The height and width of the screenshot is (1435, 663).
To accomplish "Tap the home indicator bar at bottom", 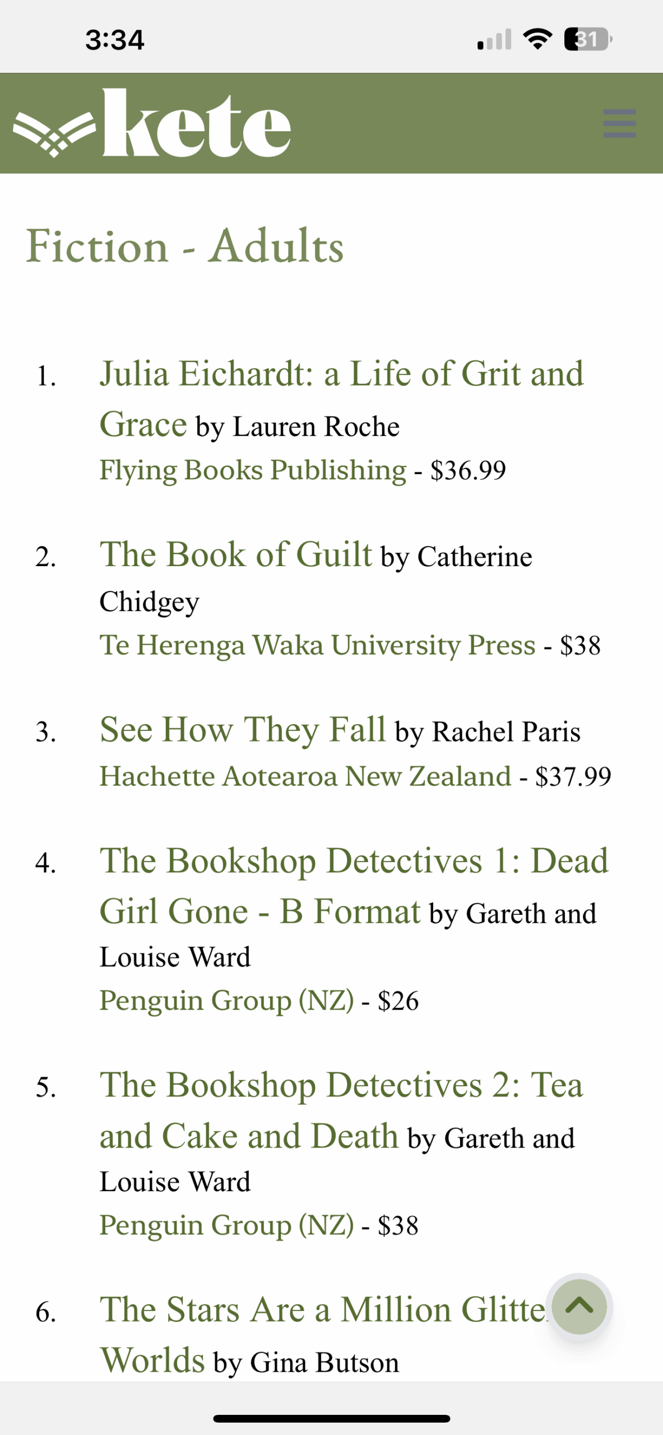I will tap(331, 1418).
